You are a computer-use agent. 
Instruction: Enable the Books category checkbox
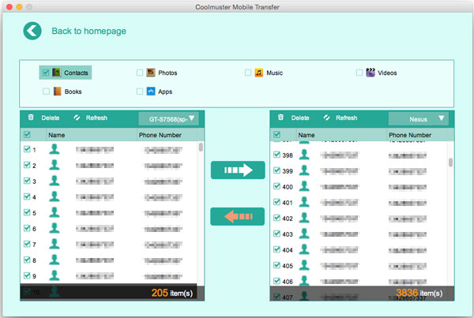click(x=46, y=92)
